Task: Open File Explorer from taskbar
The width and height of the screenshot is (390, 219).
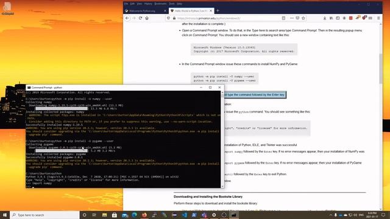Action: point(104,215)
